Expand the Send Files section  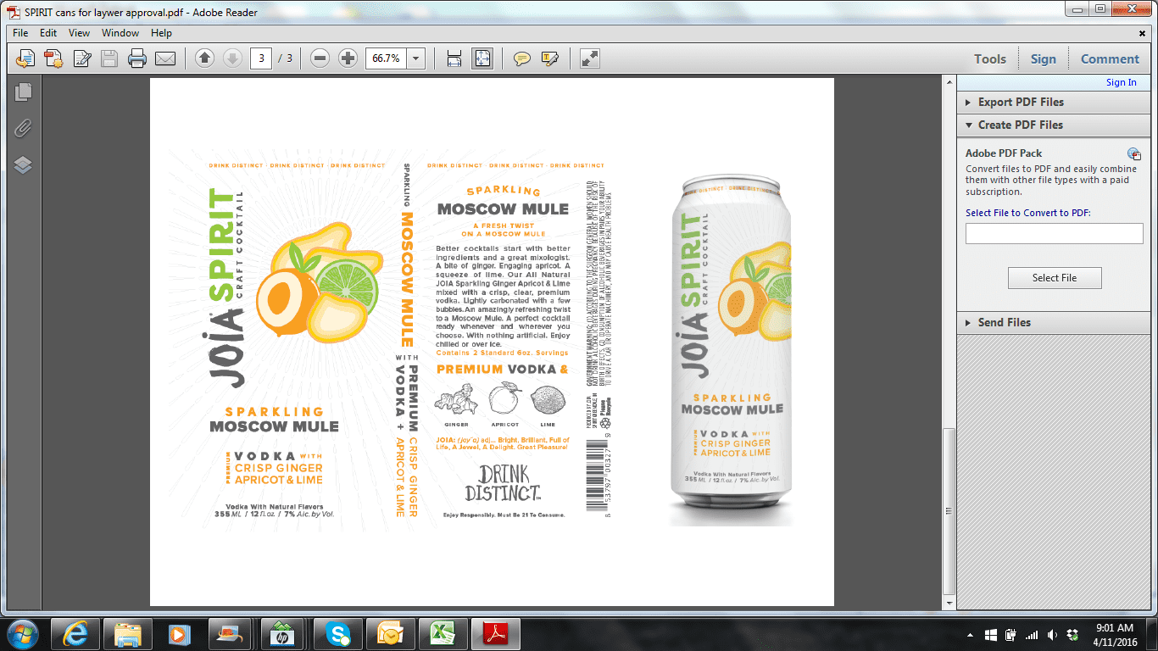tap(1054, 322)
